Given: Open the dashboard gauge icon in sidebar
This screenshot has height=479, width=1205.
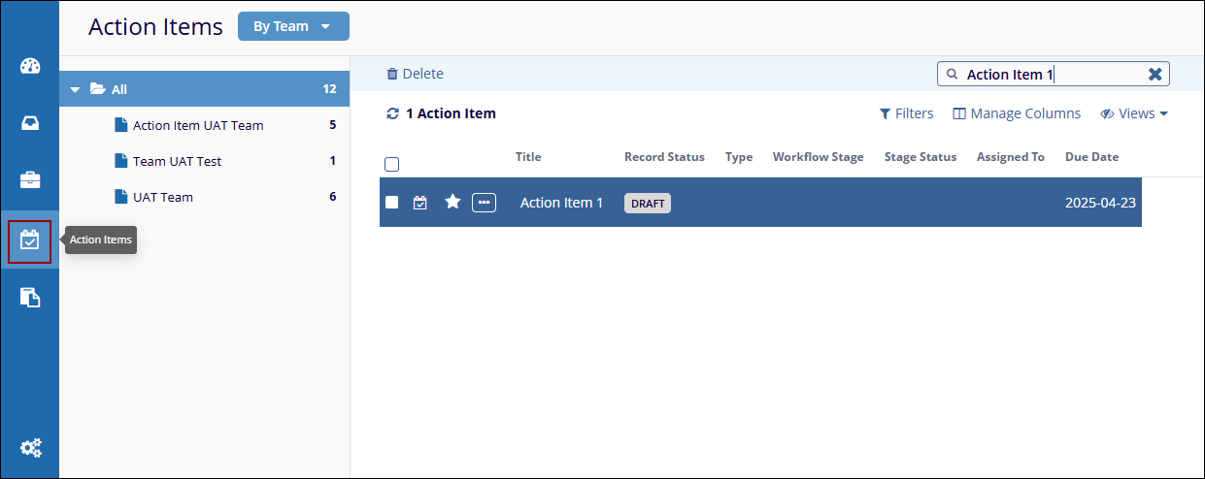Looking at the screenshot, I should pyautogui.click(x=29, y=66).
